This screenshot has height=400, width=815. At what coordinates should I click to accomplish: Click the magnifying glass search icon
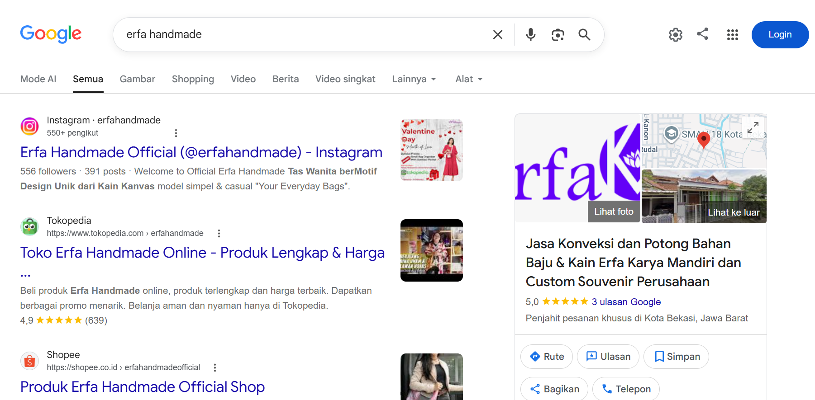[x=584, y=35]
